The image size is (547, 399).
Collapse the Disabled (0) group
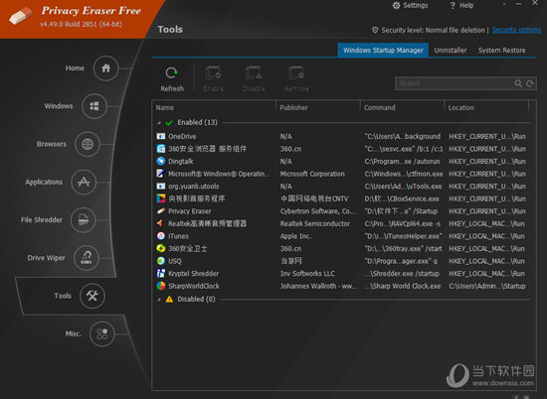159,300
